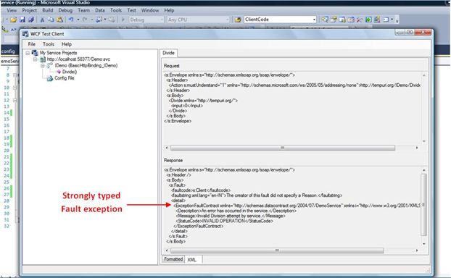Collapse IDemo BasicHttpBinding tree node
This screenshot has width=451, height=278.
click(43, 65)
